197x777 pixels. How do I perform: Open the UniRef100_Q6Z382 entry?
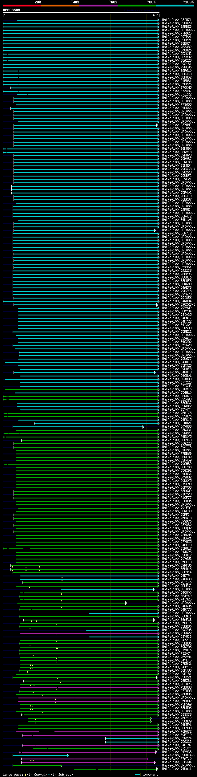(177, 47)
